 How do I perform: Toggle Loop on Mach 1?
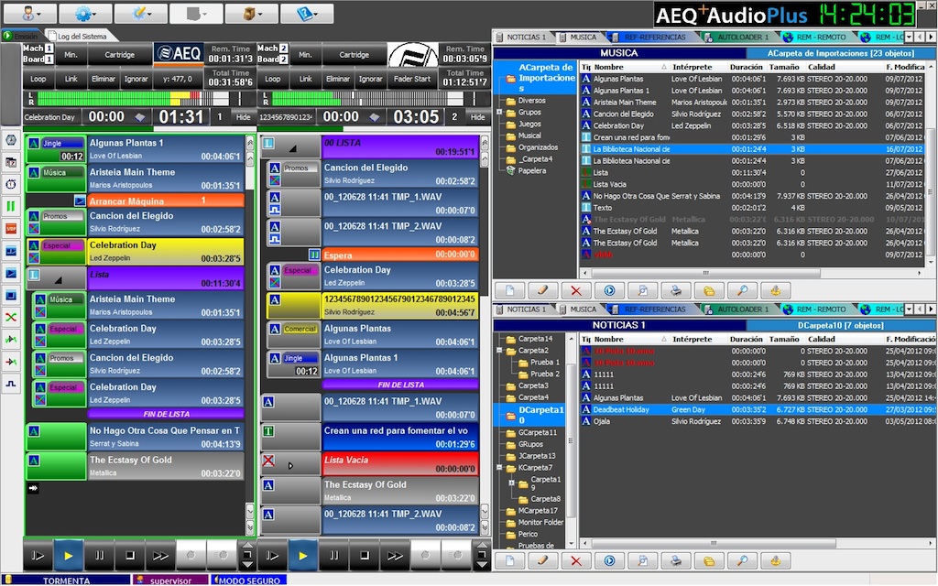click(38, 79)
